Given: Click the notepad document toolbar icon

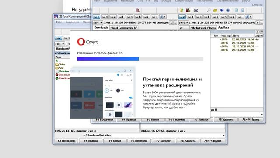Looking at the screenshot, I should coord(236,11).
